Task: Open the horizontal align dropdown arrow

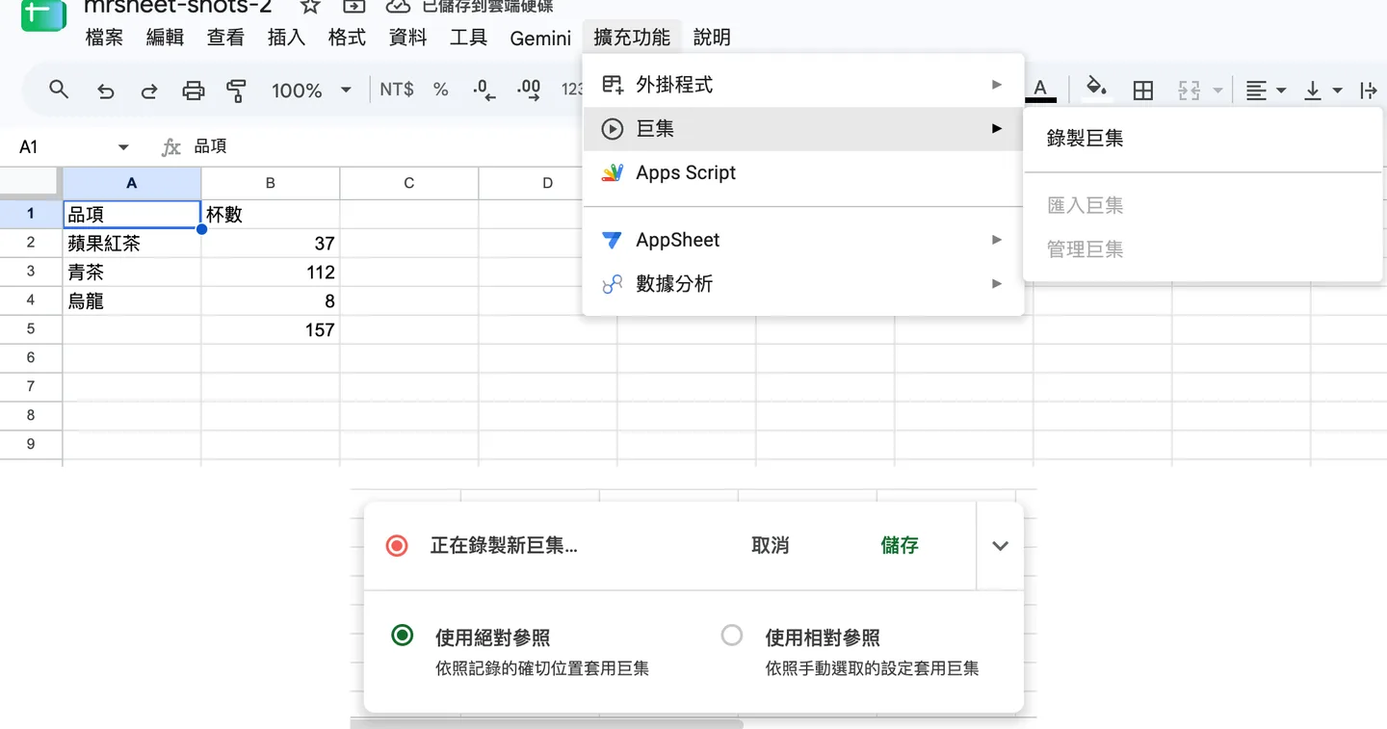Action: click(1281, 91)
